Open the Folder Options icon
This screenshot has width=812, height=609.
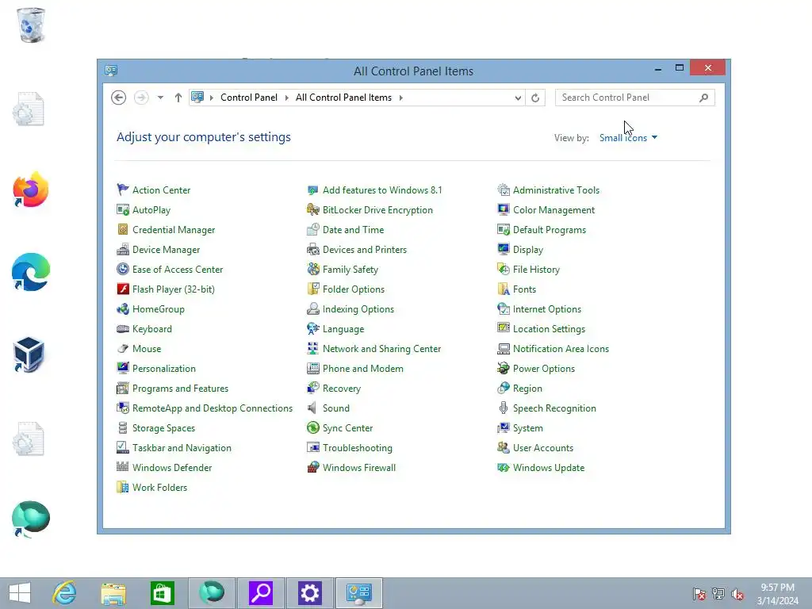point(312,289)
